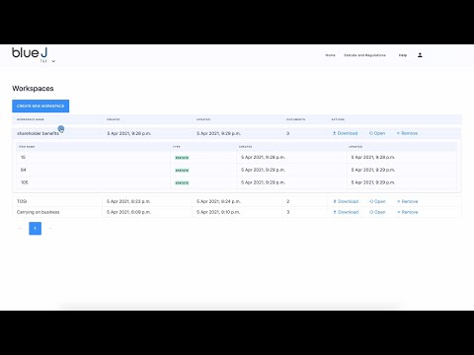Click the File Name column header in file list
This screenshot has height=355, width=474.
click(27, 147)
